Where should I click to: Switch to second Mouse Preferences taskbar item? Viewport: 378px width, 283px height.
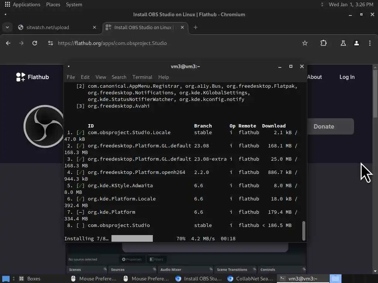(146, 279)
